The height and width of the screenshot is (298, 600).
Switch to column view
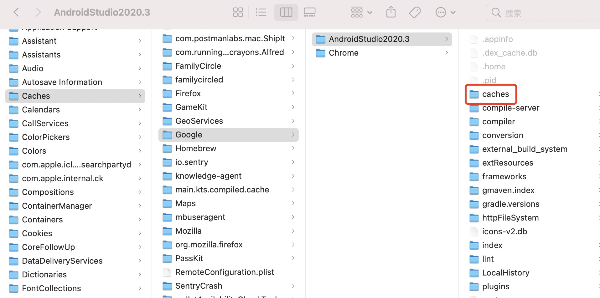click(x=286, y=12)
